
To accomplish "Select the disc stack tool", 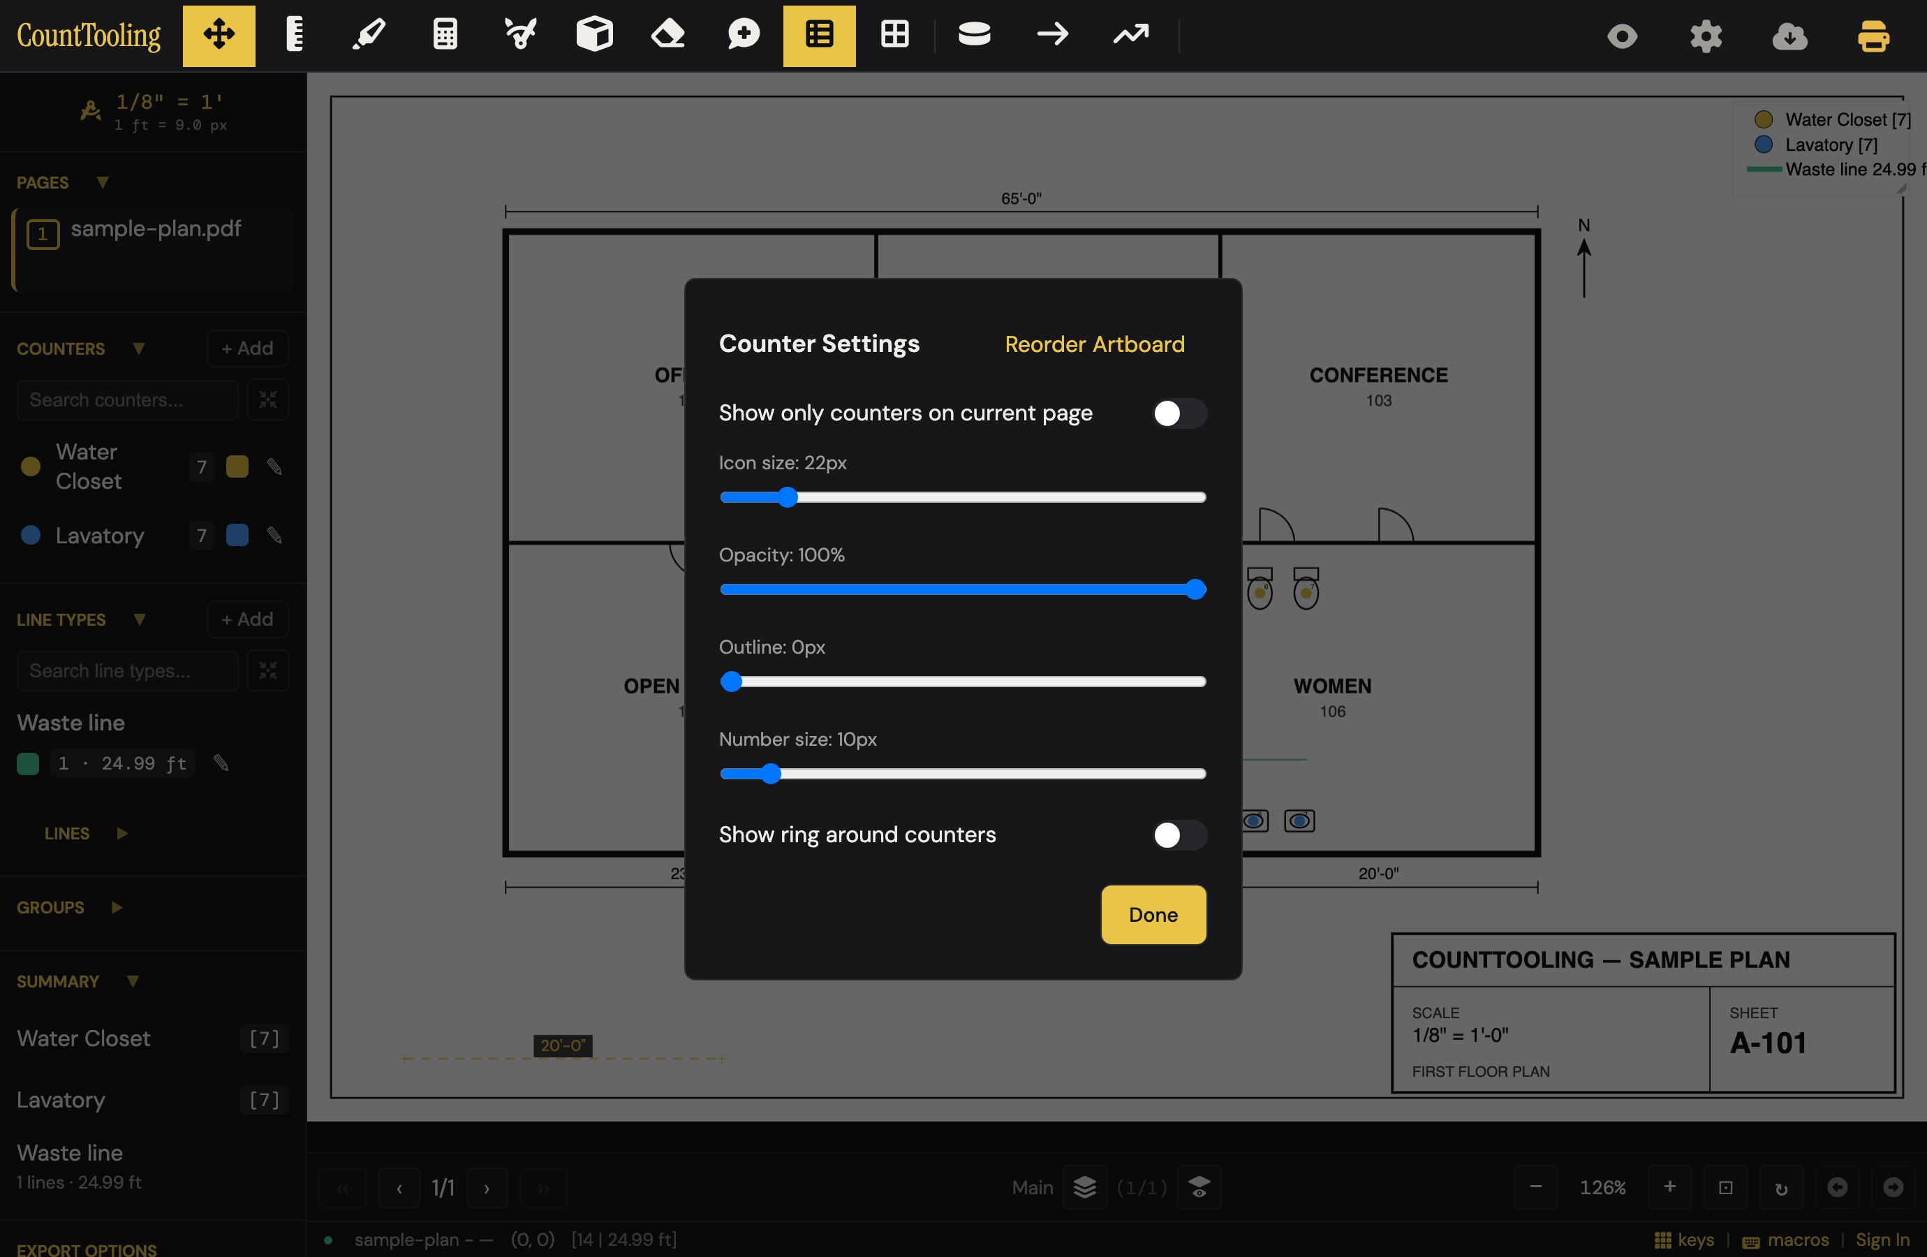I will pos(974,36).
